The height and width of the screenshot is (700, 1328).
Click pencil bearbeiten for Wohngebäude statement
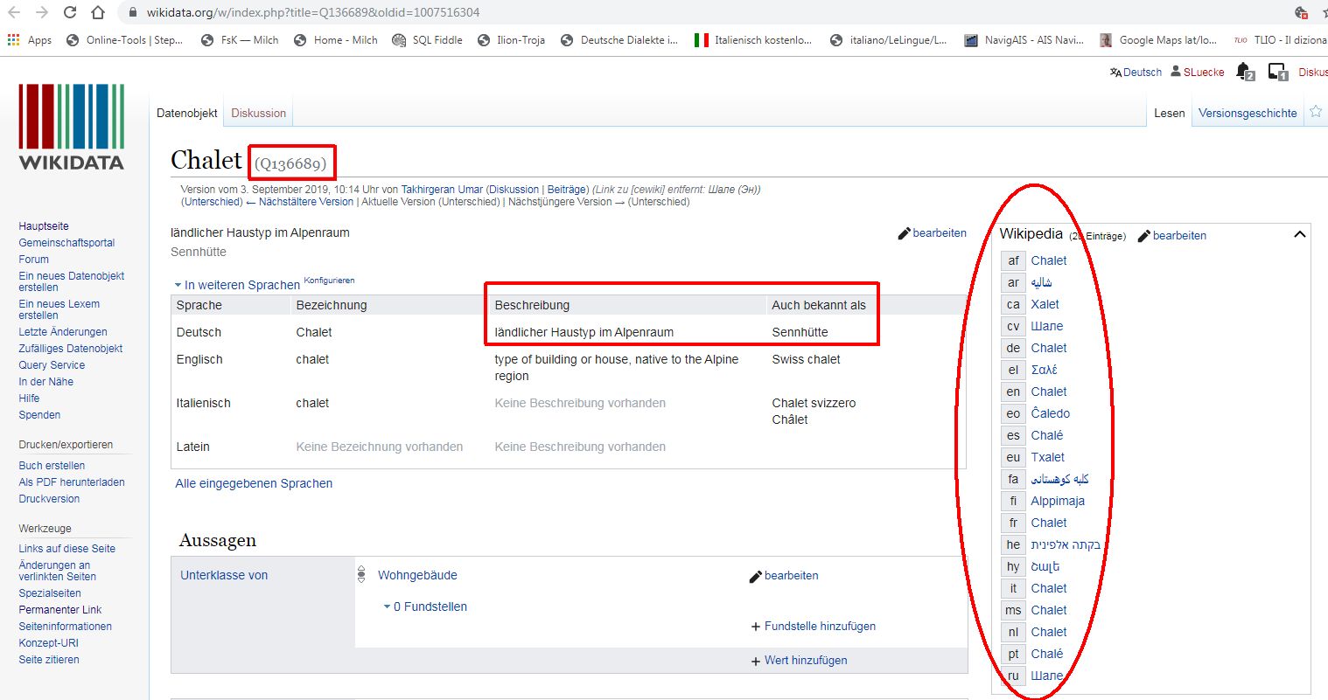[784, 576]
